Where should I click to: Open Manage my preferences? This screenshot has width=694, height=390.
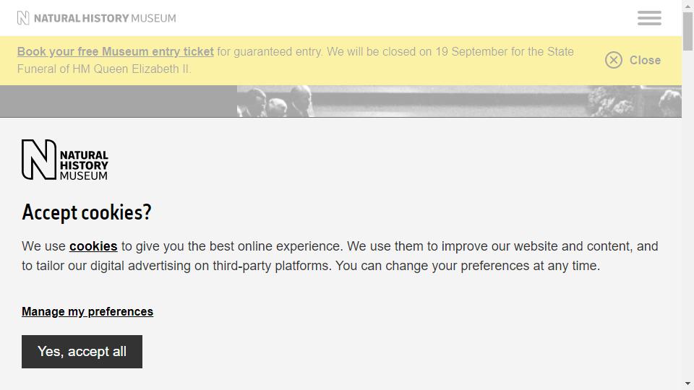[87, 311]
